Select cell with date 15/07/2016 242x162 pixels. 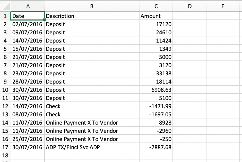tap(28, 49)
